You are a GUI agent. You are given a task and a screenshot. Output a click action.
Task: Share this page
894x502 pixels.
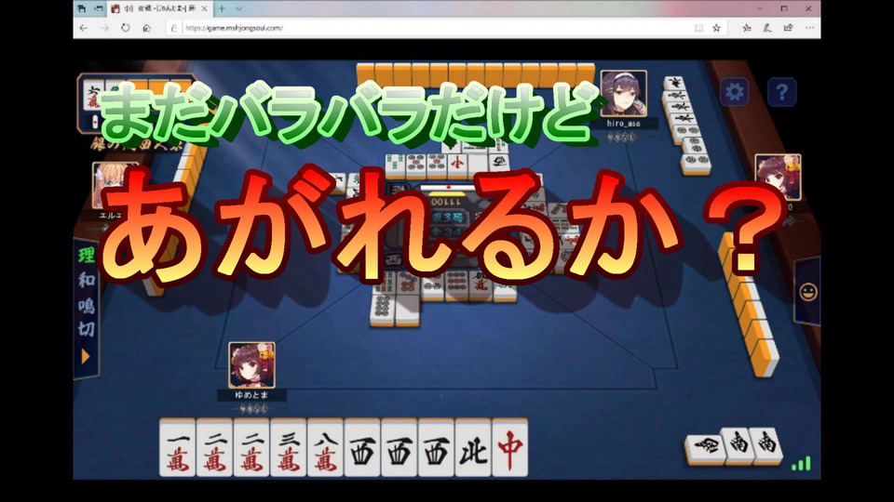(789, 28)
